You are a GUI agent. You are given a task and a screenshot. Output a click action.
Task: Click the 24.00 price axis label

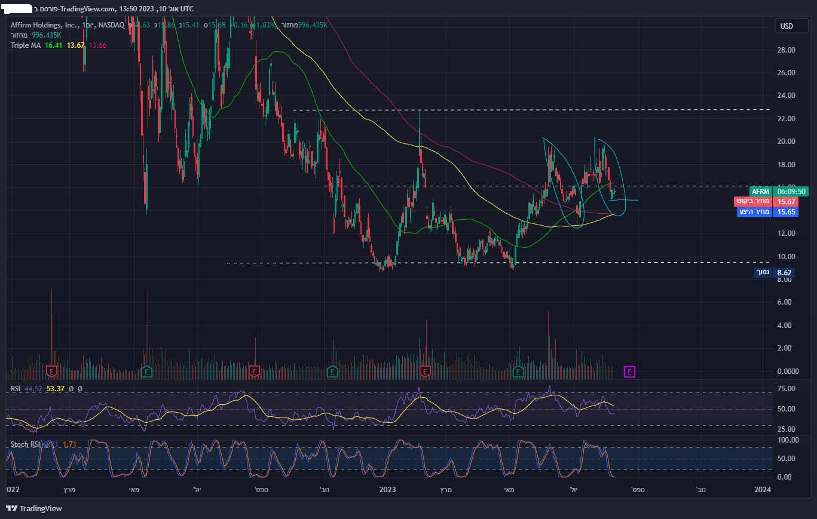(787, 96)
